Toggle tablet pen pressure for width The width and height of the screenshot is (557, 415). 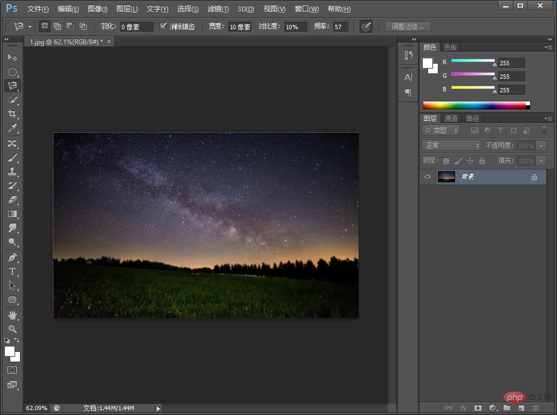(x=366, y=26)
